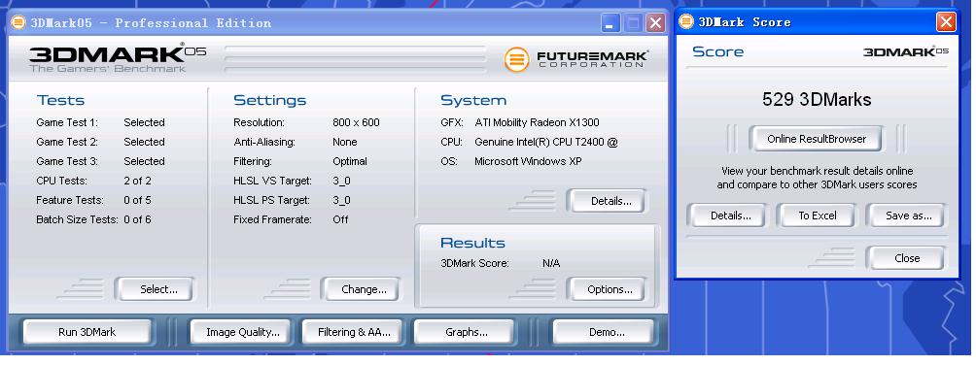Viewport: 976px width, 365px height.
Task: Open the Online ResultBrowser
Action: pos(816,139)
